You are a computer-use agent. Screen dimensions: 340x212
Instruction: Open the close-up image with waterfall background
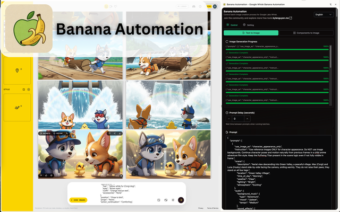[168, 154]
